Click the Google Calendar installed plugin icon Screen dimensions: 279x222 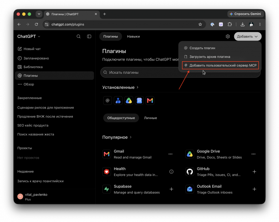coord(139,101)
